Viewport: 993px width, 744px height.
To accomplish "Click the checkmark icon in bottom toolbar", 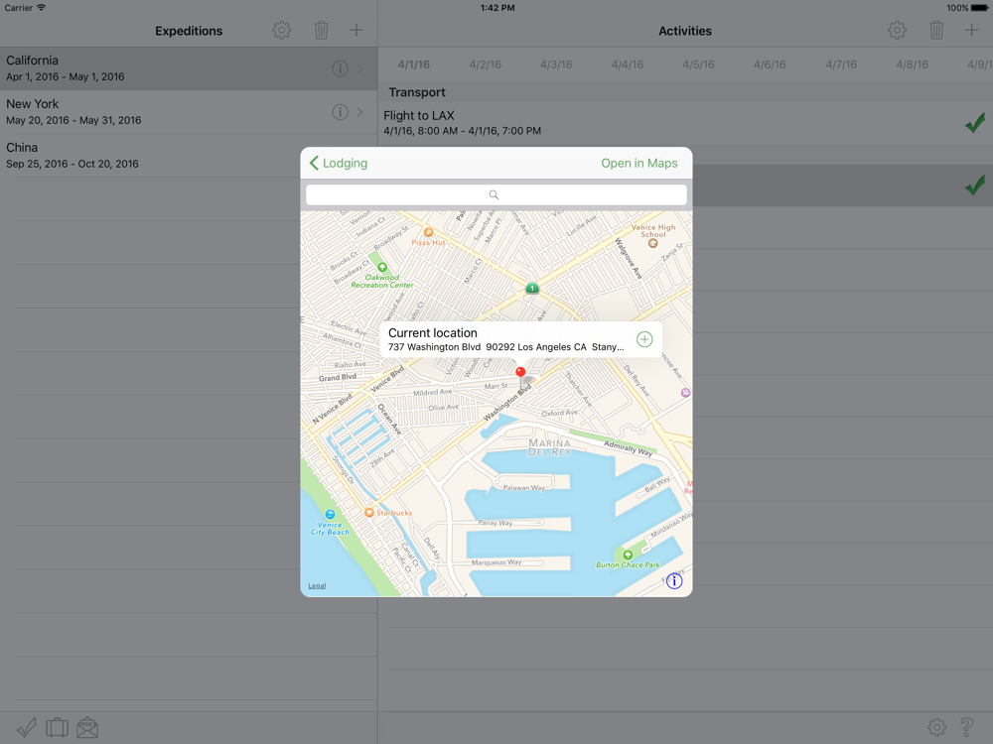I will [27, 727].
